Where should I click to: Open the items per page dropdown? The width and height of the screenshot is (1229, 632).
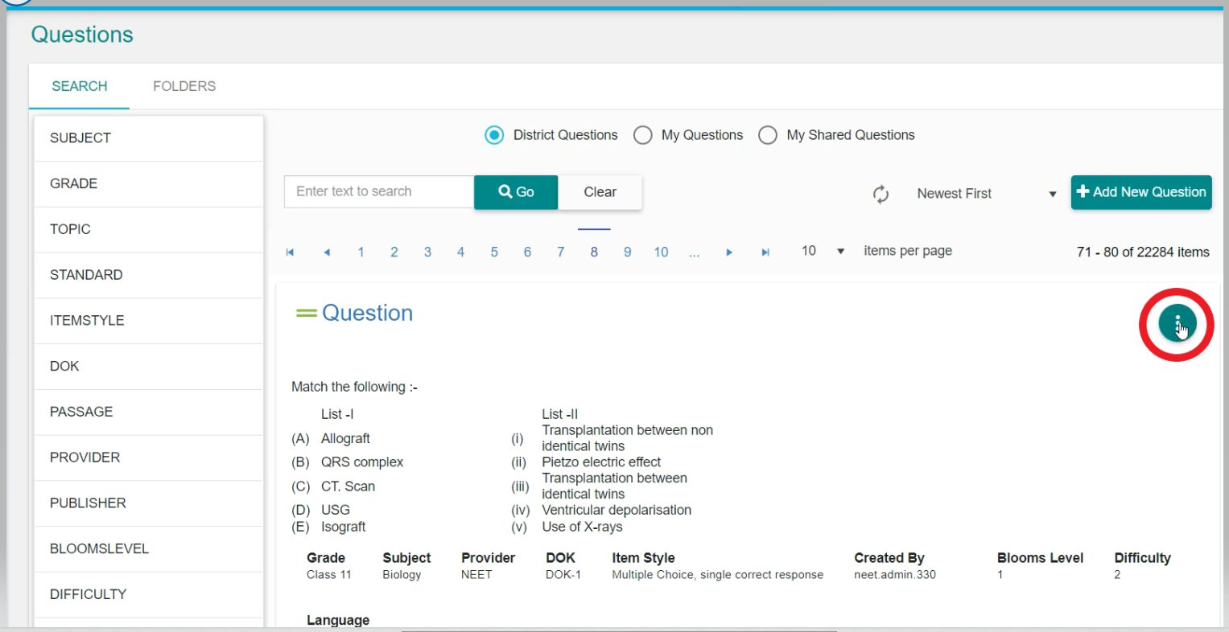point(823,251)
